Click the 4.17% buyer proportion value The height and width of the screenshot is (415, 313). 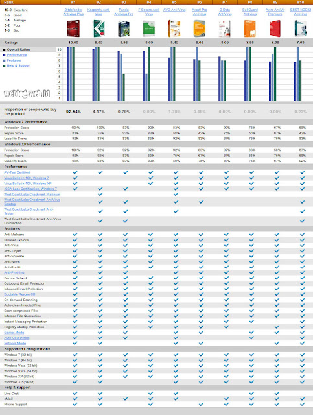coord(99,112)
